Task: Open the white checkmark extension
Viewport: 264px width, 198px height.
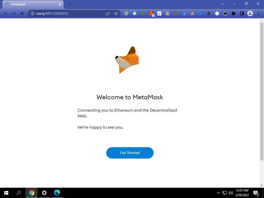Action: tap(159, 13)
